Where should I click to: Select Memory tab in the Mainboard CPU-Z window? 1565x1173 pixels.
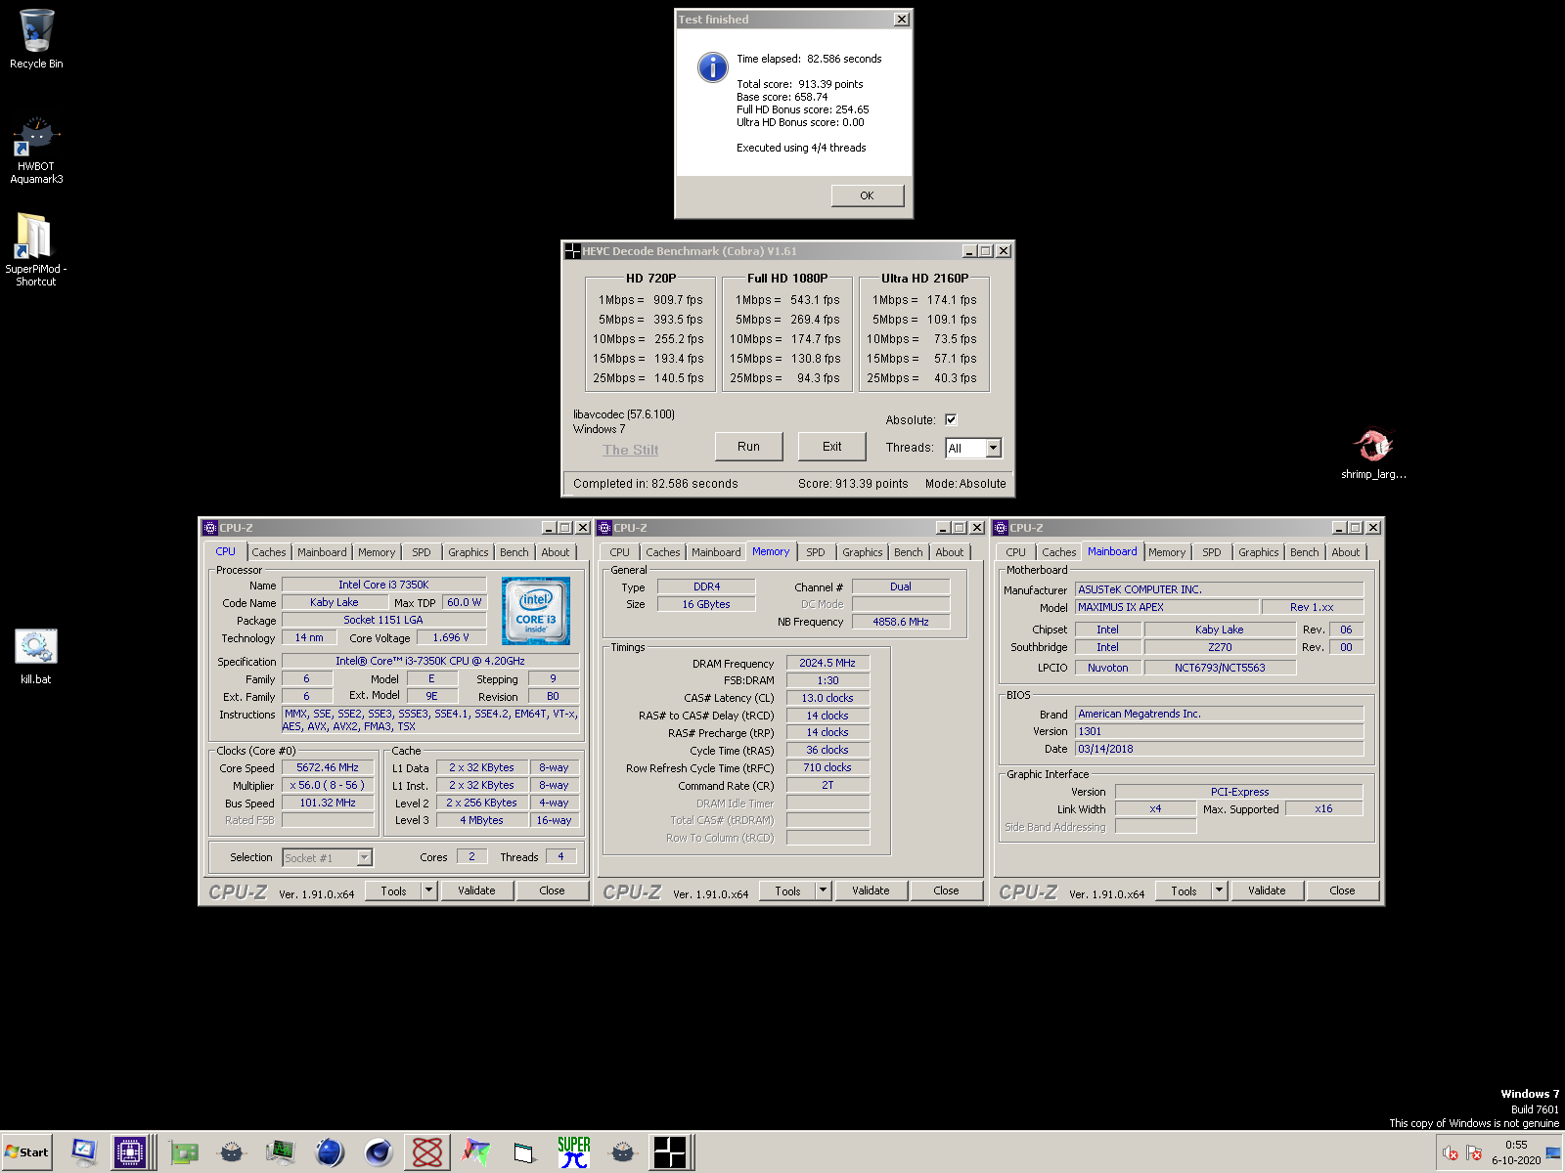(x=1167, y=552)
